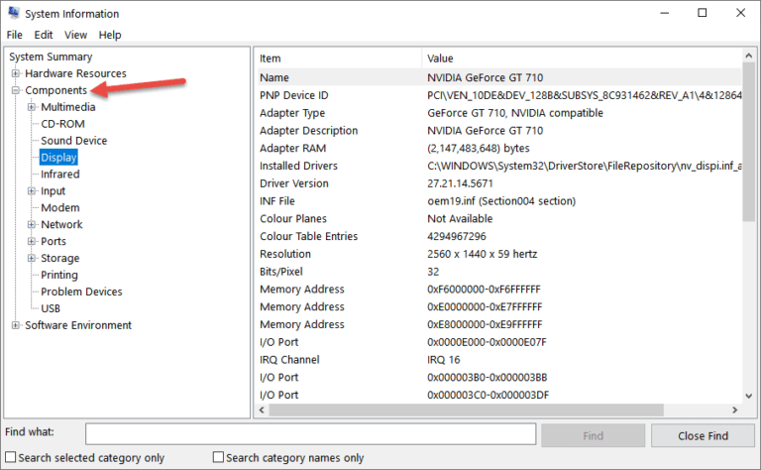Select the Colour Planes row
Image resolution: width=761 pixels, height=470 pixels.
click(x=498, y=218)
